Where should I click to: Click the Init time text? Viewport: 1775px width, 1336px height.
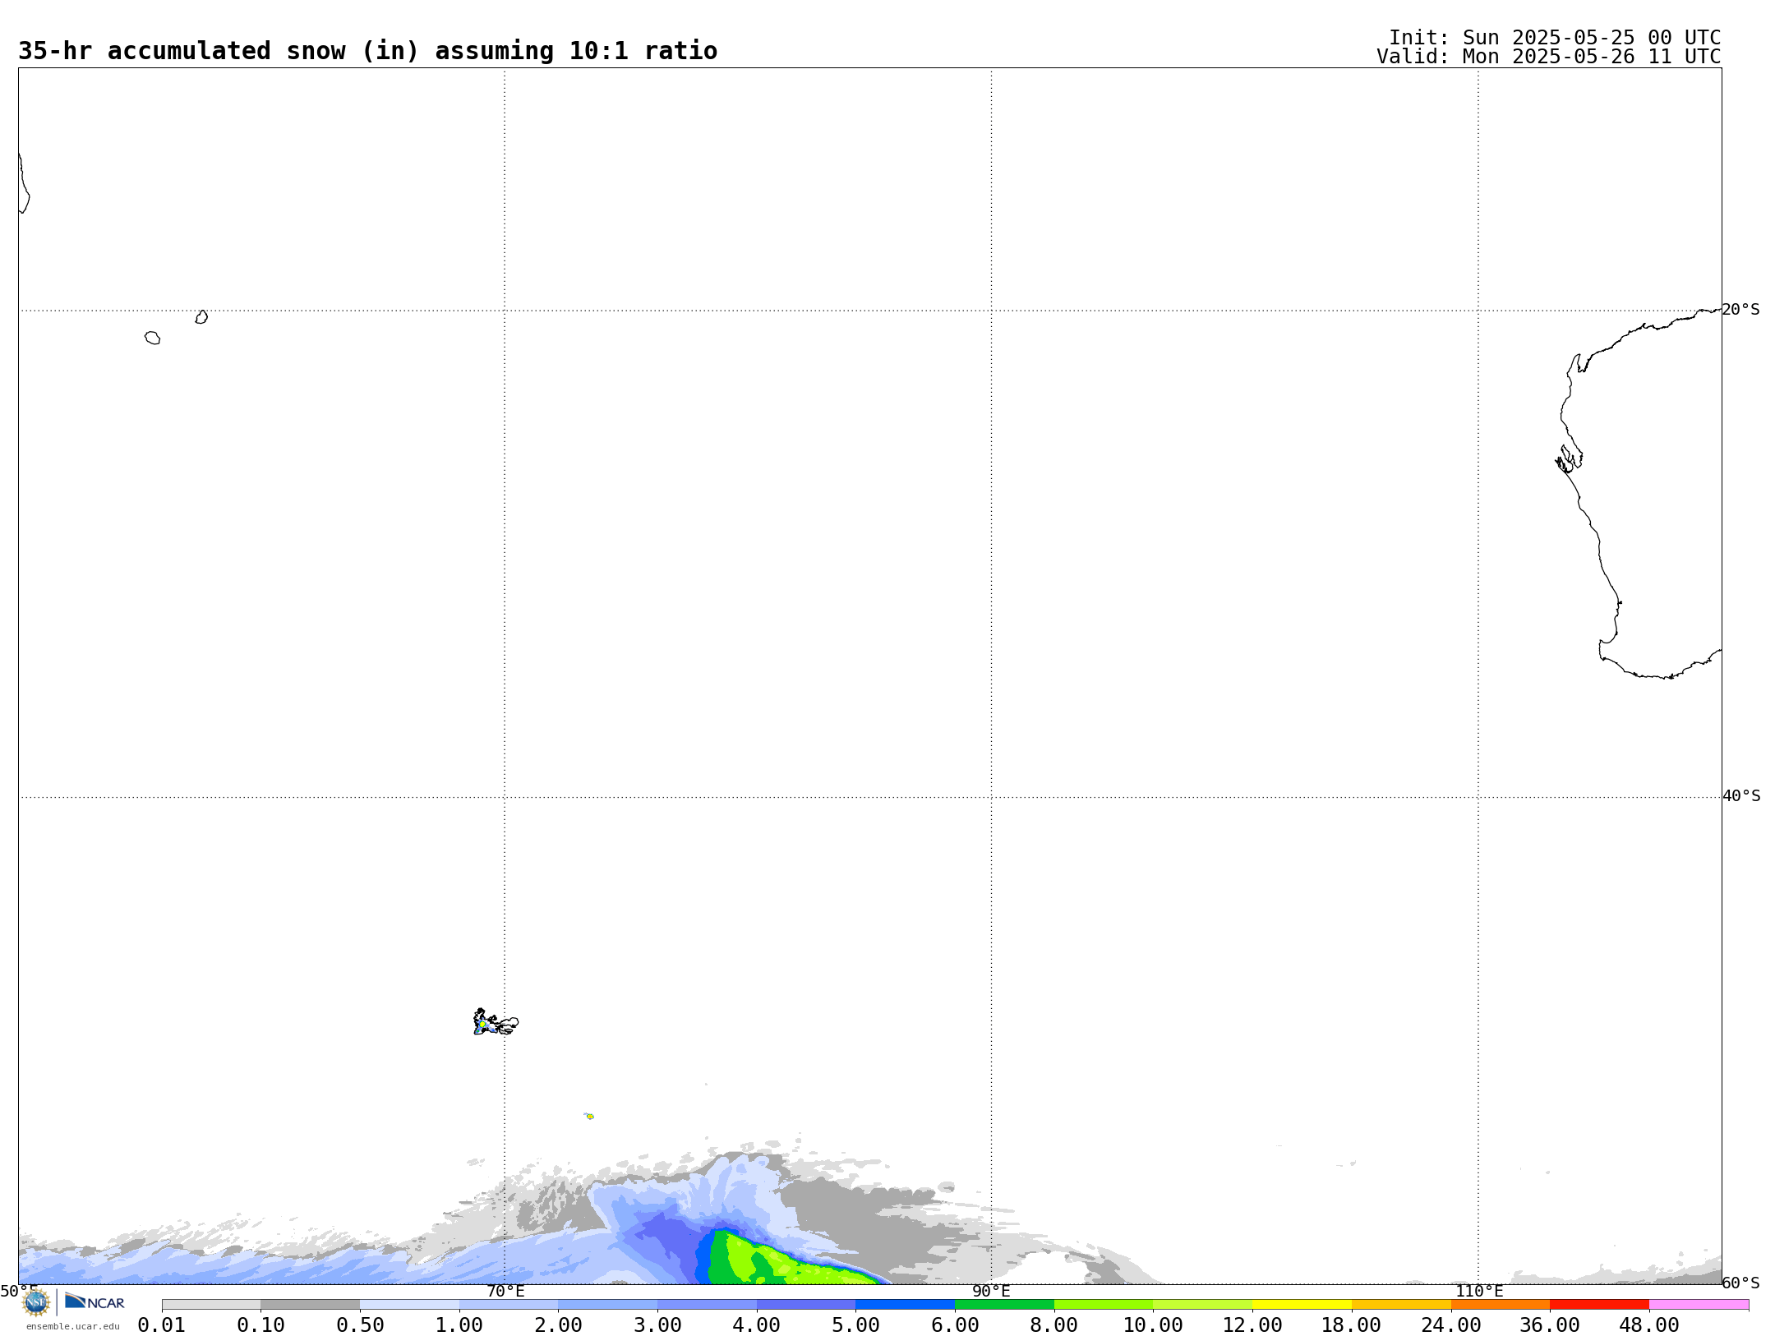point(1555,38)
